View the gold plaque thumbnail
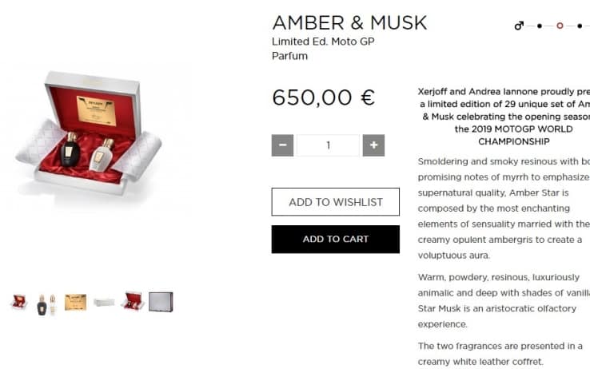This screenshot has height=369, width=590. [75, 302]
